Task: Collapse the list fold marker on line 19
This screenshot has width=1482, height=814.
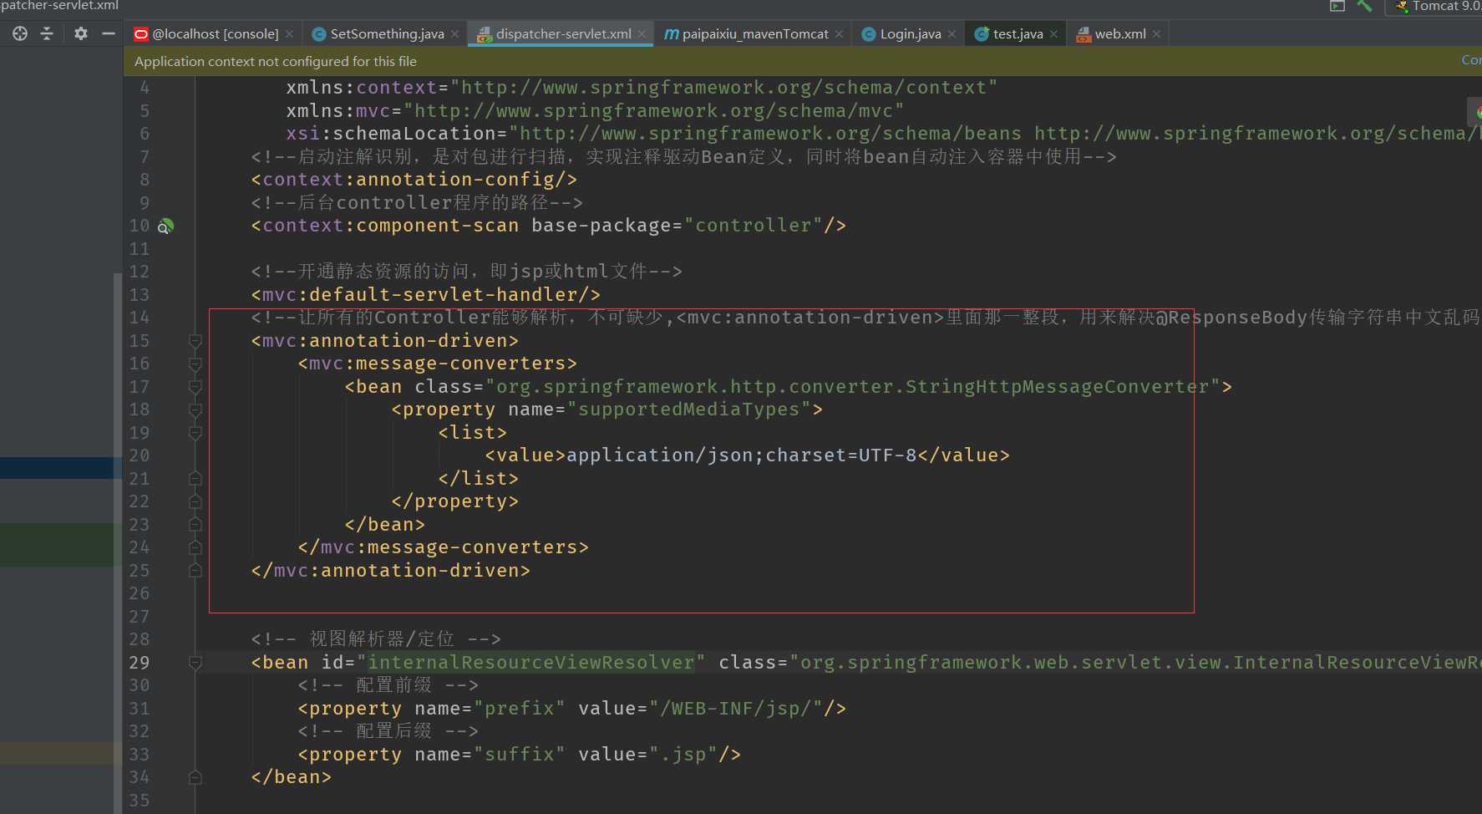Action: 195,433
